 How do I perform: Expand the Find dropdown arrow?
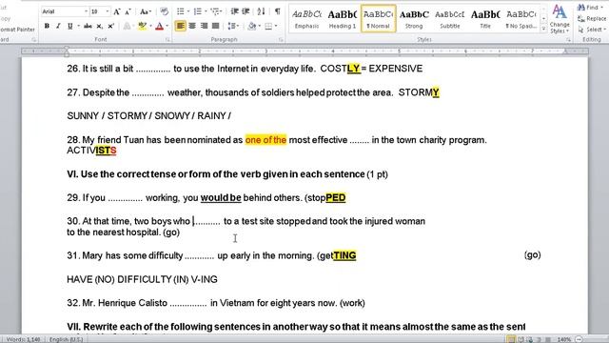coord(601,8)
